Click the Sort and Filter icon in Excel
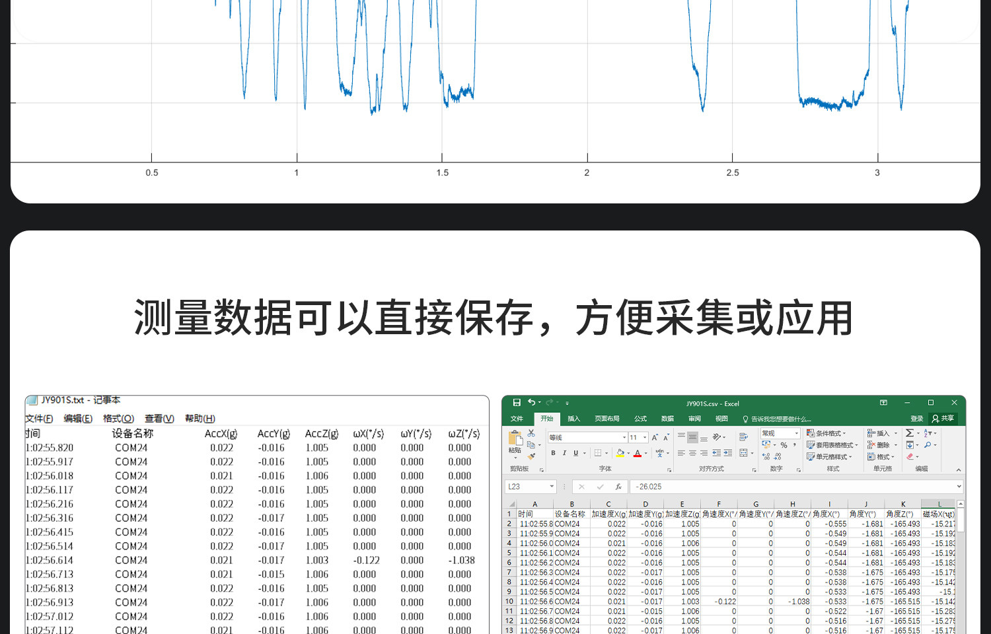 coord(928,433)
